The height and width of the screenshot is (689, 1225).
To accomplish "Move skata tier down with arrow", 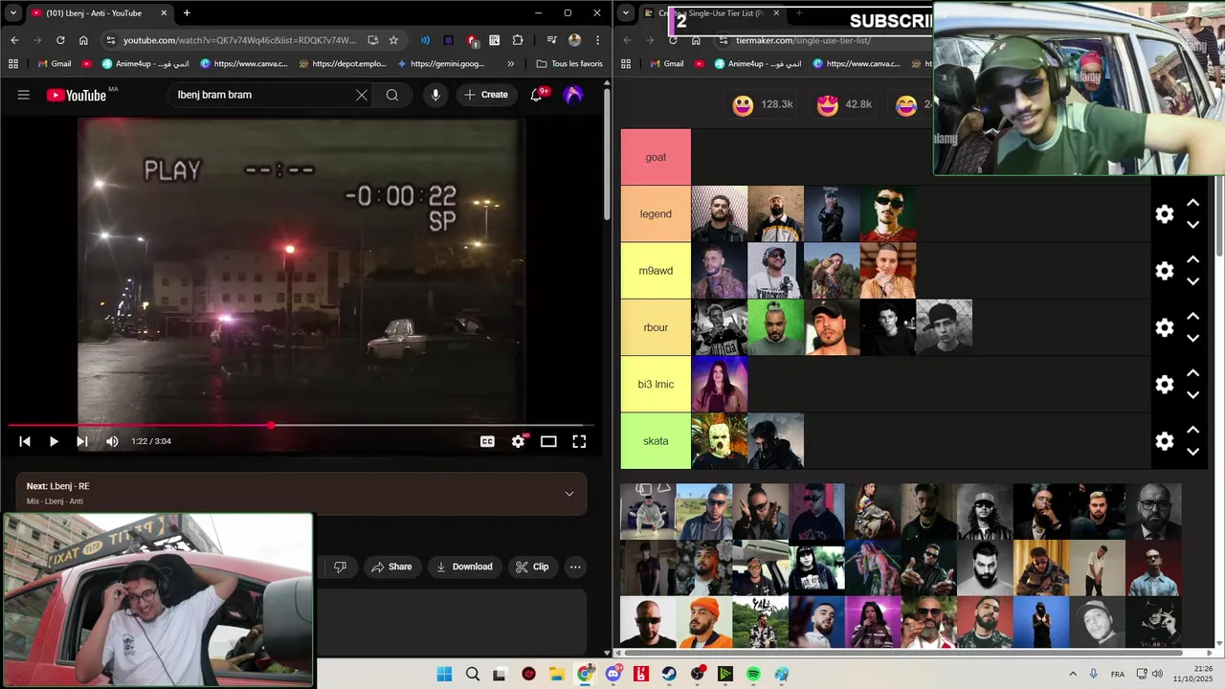I will (1193, 452).
